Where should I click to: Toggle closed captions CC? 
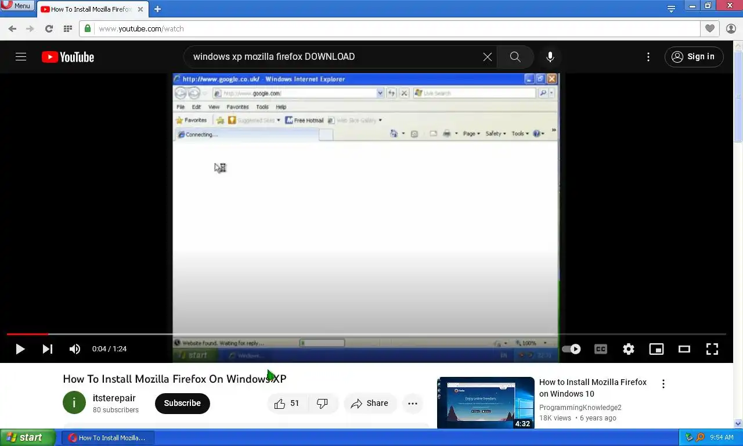pos(601,349)
